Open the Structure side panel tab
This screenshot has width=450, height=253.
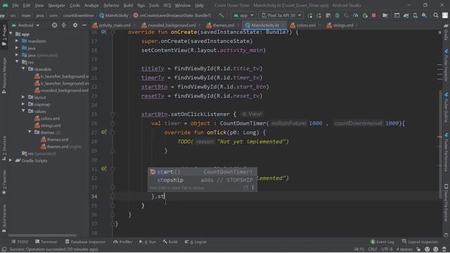coord(4,148)
